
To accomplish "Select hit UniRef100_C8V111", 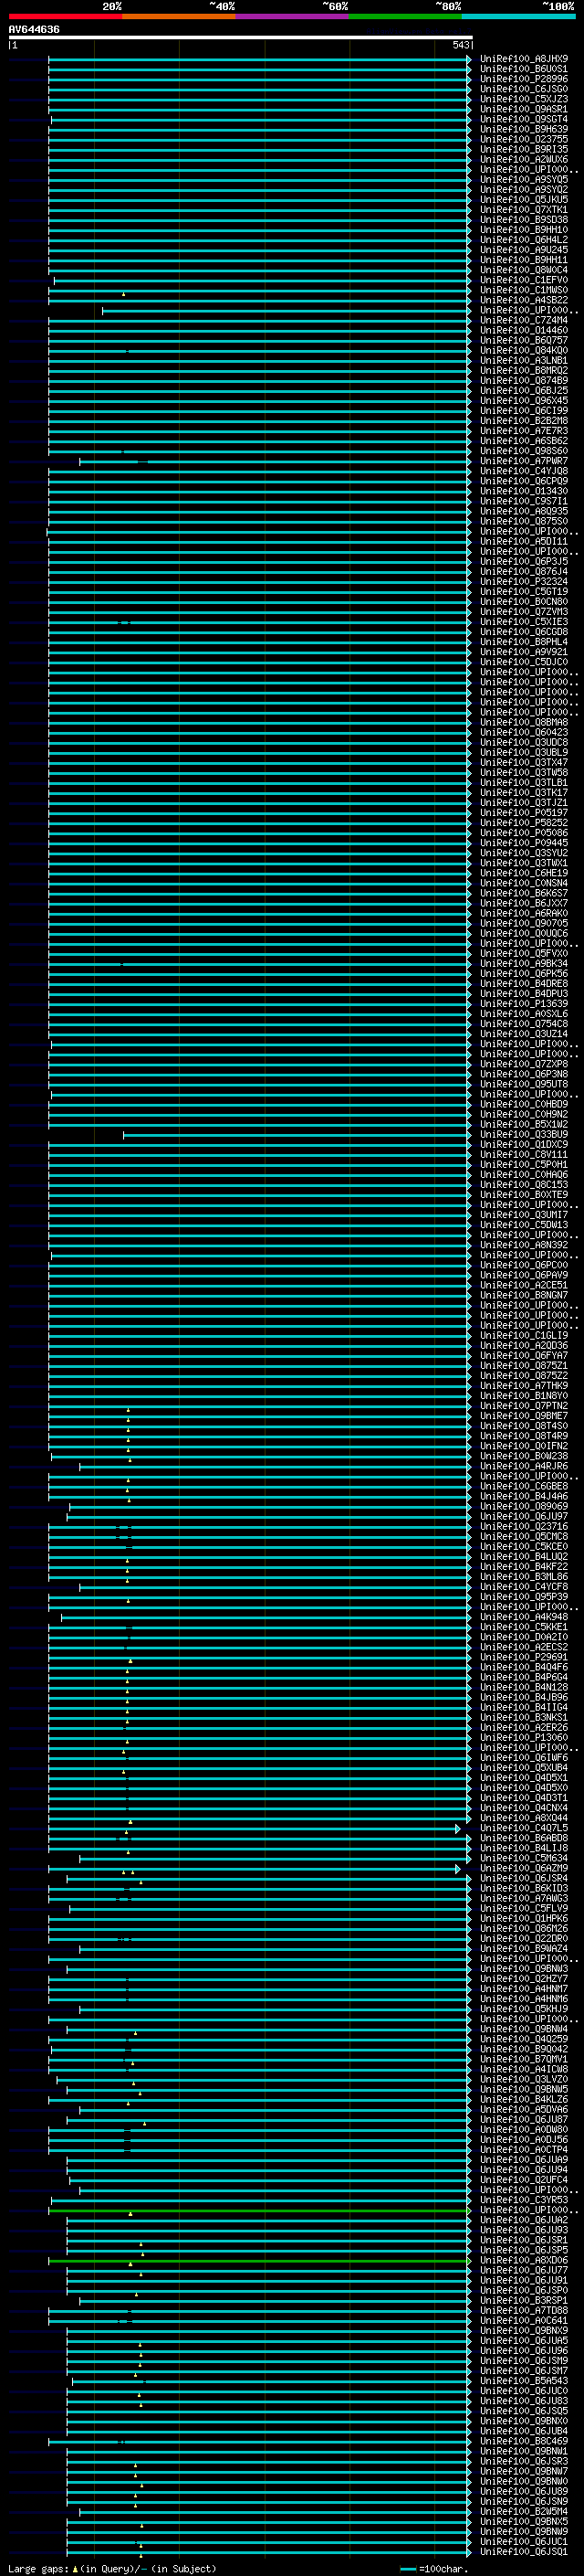I will 524,1154.
